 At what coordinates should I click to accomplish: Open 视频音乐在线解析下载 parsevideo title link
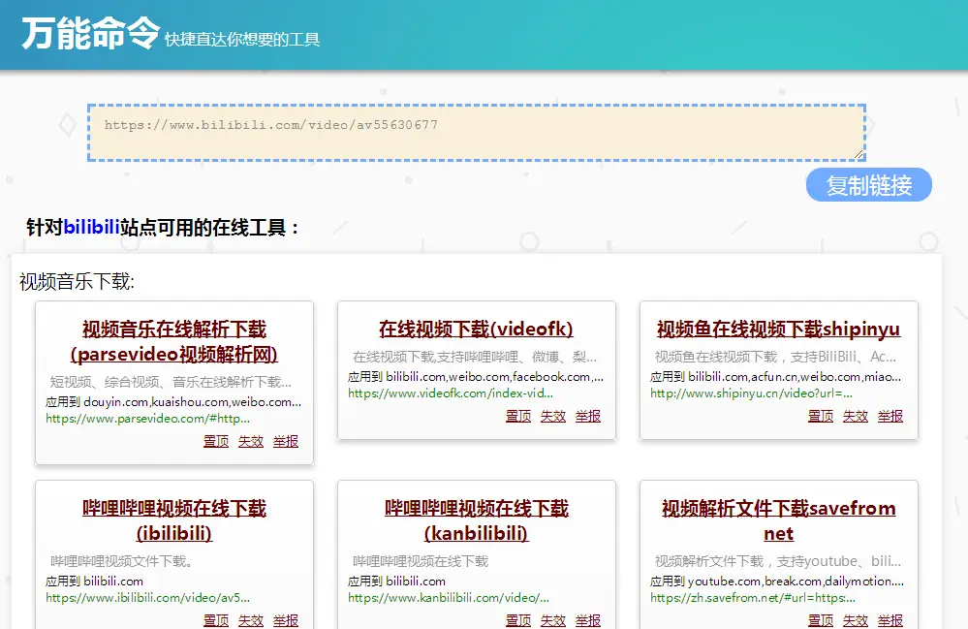click(x=174, y=341)
